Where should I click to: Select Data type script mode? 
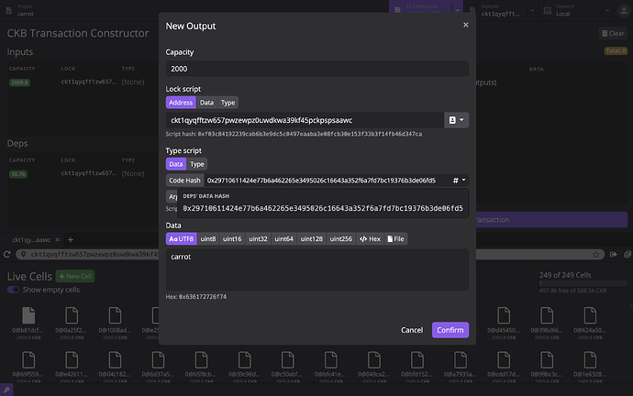(x=175, y=164)
